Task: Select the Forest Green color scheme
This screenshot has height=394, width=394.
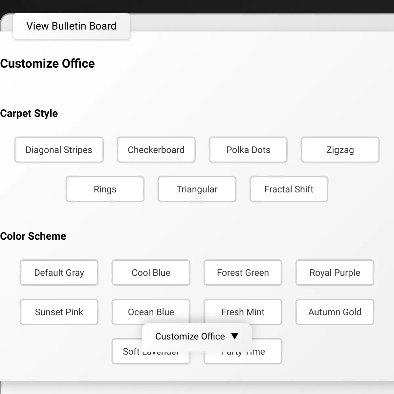Action: (x=243, y=273)
